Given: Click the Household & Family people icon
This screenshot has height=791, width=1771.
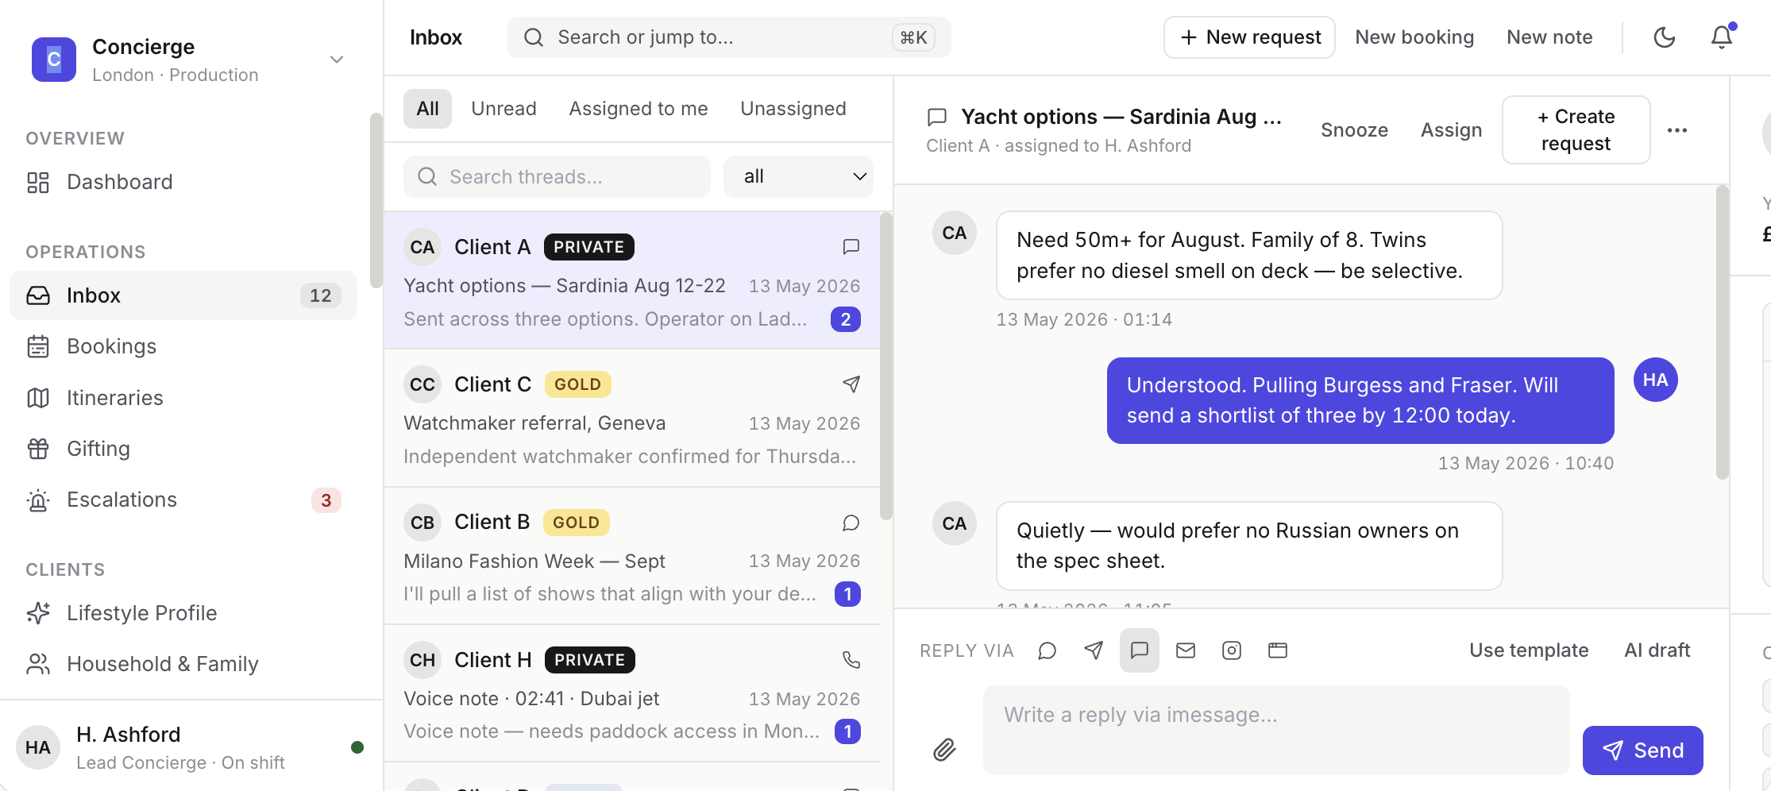Looking at the screenshot, I should coord(38,664).
